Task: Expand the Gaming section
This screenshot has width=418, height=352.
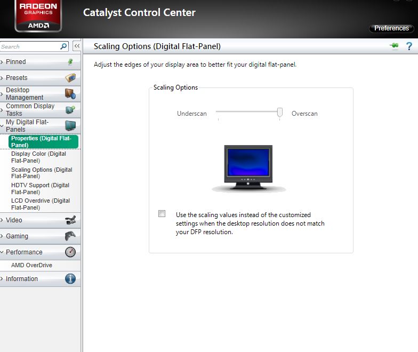Action: pos(2,236)
